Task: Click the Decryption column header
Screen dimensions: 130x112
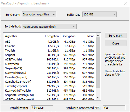Action: click(69, 36)
